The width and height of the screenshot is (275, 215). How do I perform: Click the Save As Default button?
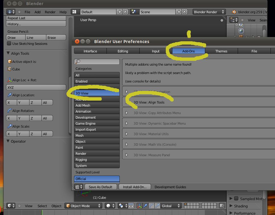click(x=101, y=187)
